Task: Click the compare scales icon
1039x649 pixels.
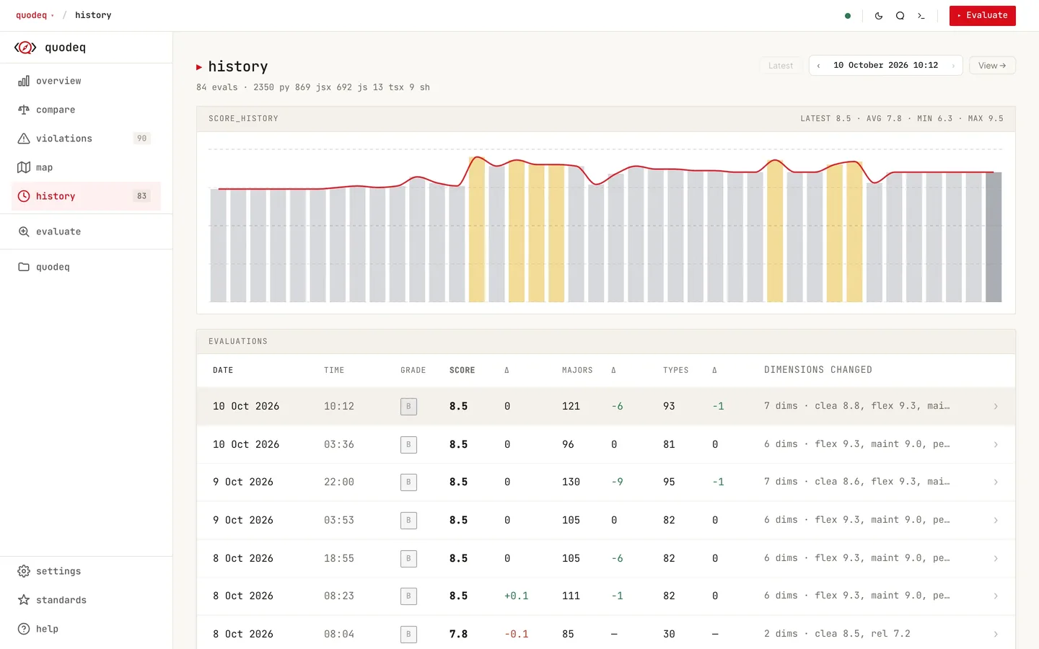Action: (x=24, y=110)
